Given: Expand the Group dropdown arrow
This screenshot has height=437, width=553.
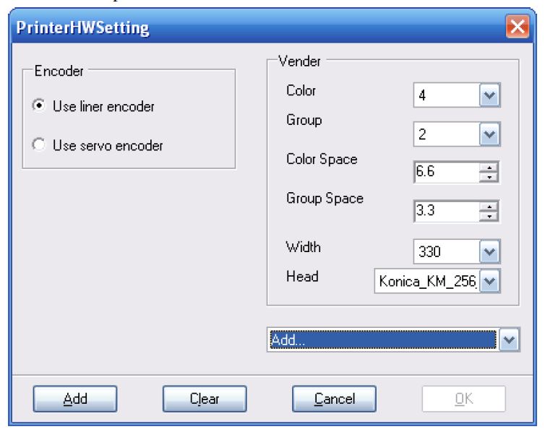Looking at the screenshot, I should pos(491,134).
